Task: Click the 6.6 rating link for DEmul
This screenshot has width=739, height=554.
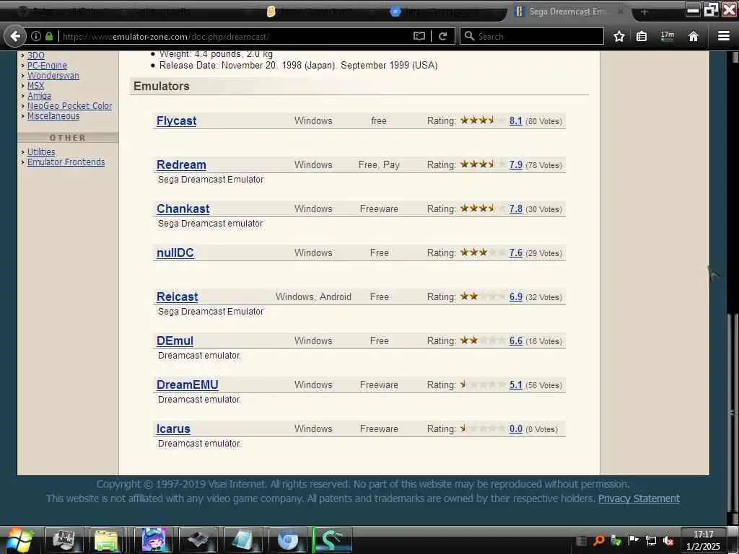Action: (515, 340)
